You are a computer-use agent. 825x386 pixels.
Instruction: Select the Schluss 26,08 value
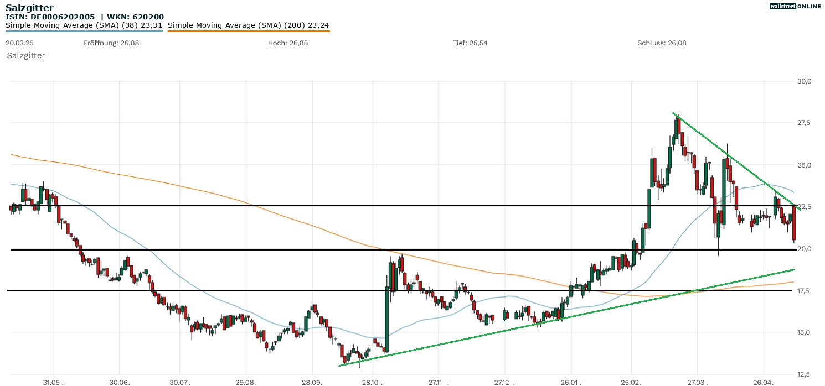pos(662,43)
